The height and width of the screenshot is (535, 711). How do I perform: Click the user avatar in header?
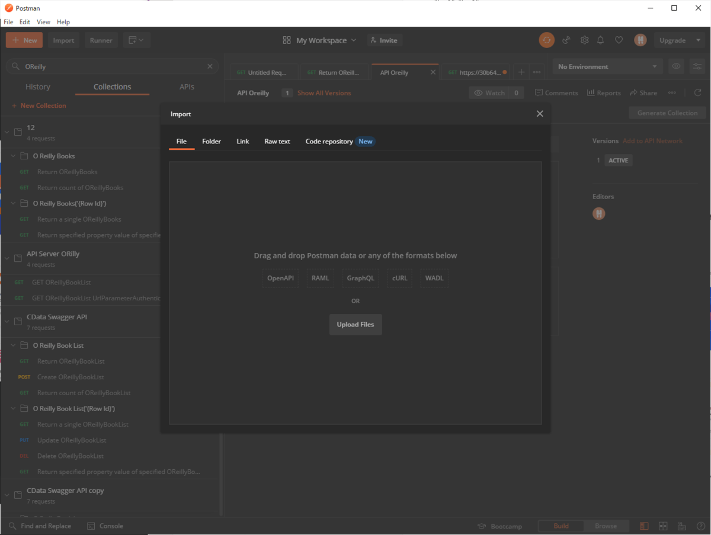[x=640, y=40]
